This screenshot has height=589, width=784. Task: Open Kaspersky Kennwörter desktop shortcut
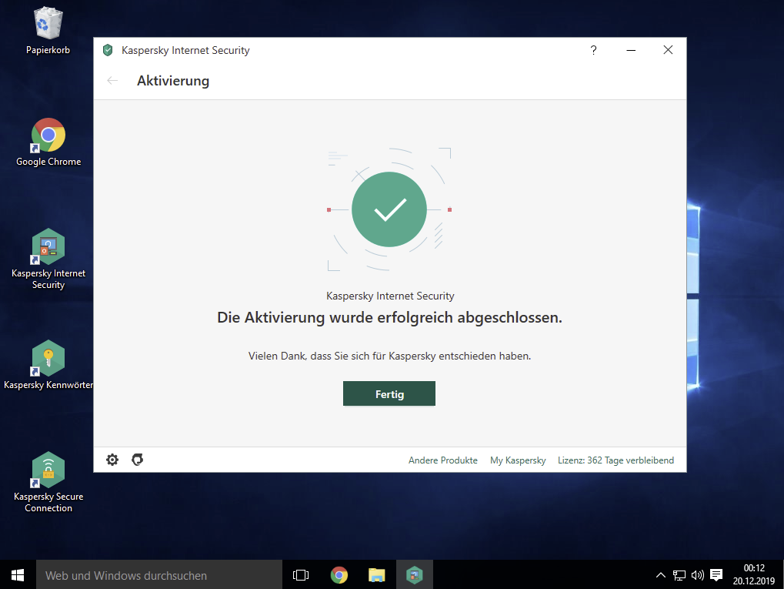tap(48, 365)
